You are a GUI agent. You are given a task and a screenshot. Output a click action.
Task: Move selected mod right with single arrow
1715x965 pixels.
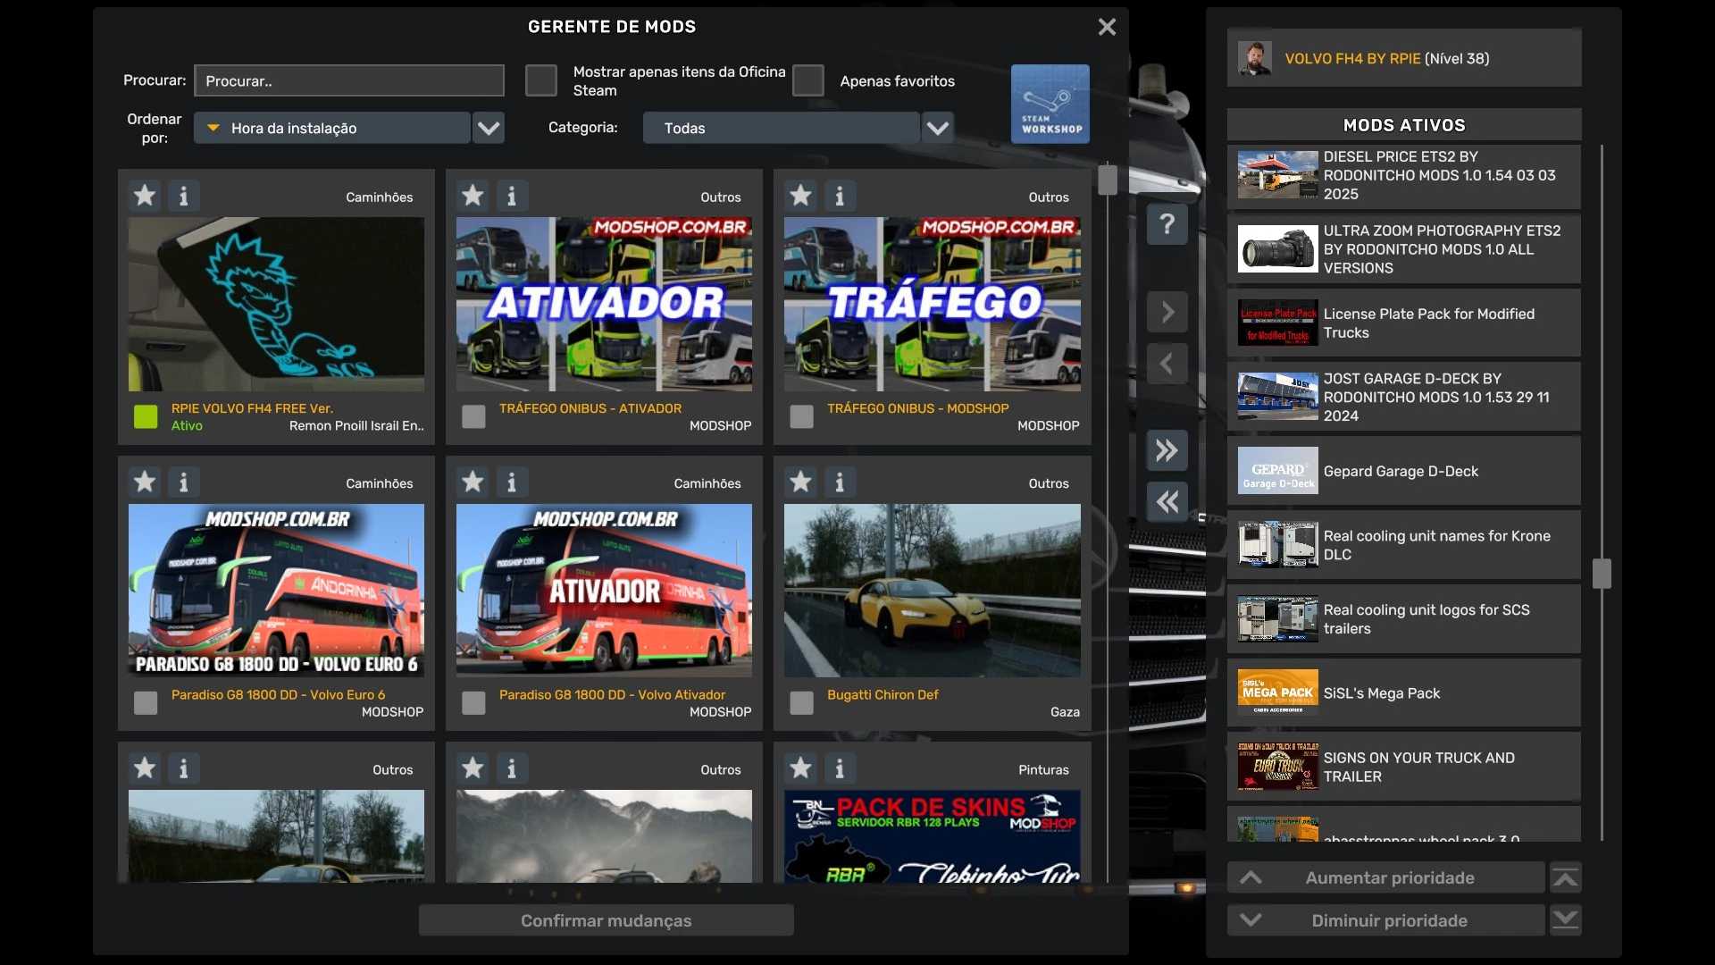click(x=1167, y=312)
